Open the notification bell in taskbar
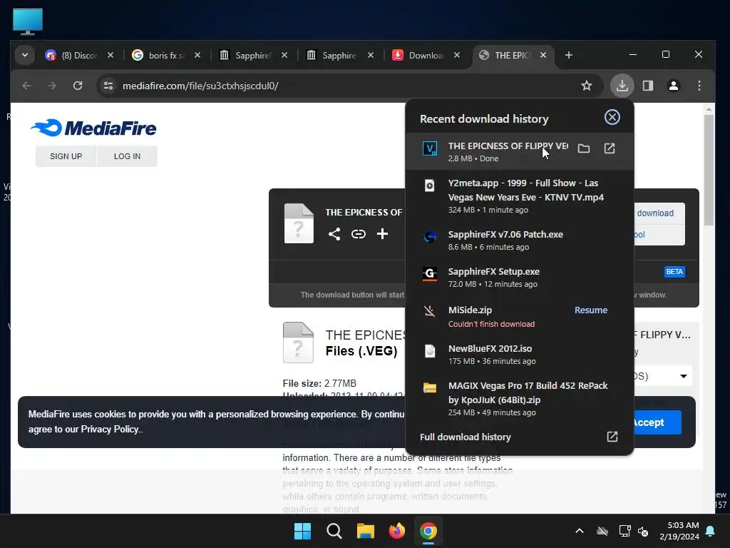Image resolution: width=730 pixels, height=548 pixels. tap(711, 531)
